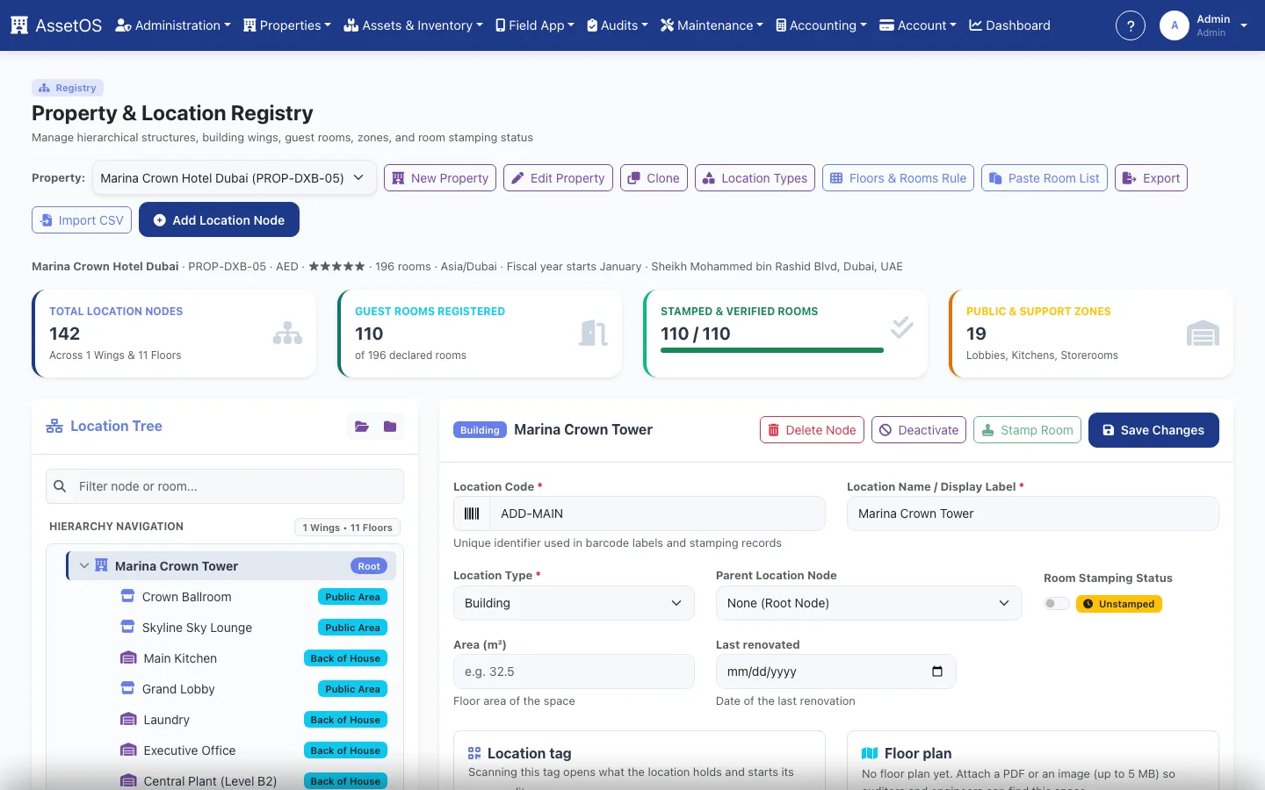Click the Unstamped status badge
Viewport: 1265px width, 790px height.
(x=1119, y=604)
